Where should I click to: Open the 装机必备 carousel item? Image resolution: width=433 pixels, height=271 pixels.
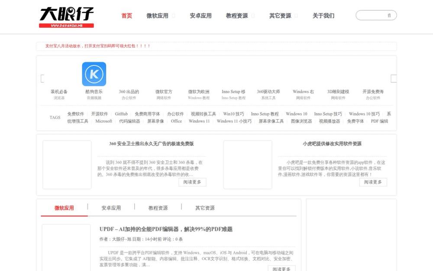[59, 91]
